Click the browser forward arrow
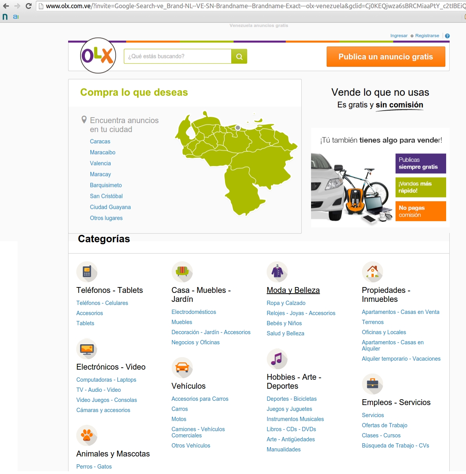This screenshot has height=474, width=466. (17, 6)
